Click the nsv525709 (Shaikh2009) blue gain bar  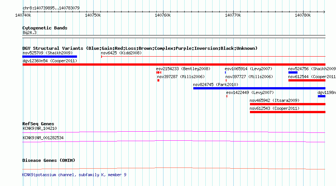coord(50,57)
